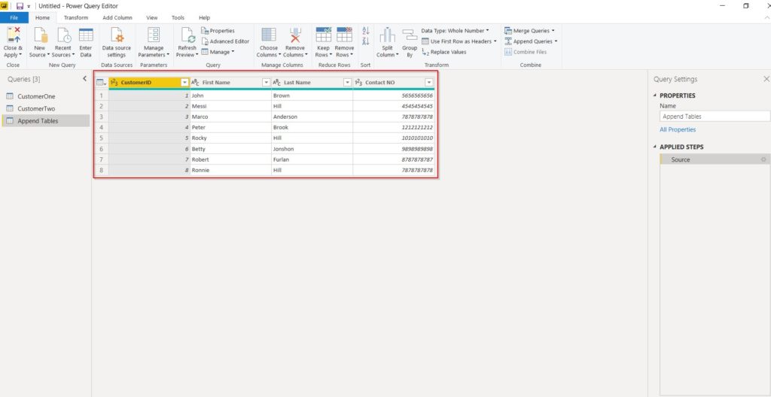Click the Group By icon
Screen dimensions: 771x397
(410, 35)
